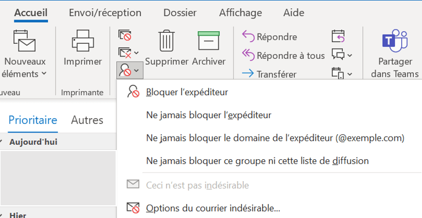Click the Imprimer printer icon
422x218 pixels.
83,41
